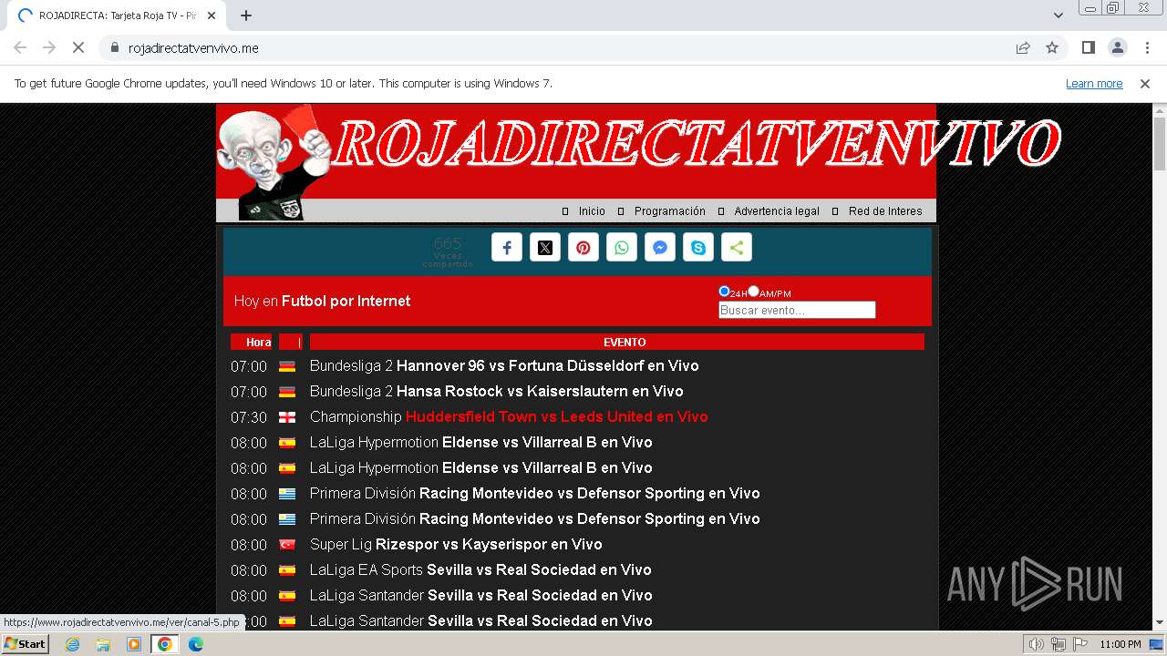The width and height of the screenshot is (1167, 656).
Task: Open Microsoft Edge from the taskbar
Action: coord(196,644)
